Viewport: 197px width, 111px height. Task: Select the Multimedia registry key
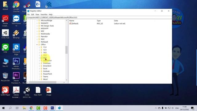45,34
